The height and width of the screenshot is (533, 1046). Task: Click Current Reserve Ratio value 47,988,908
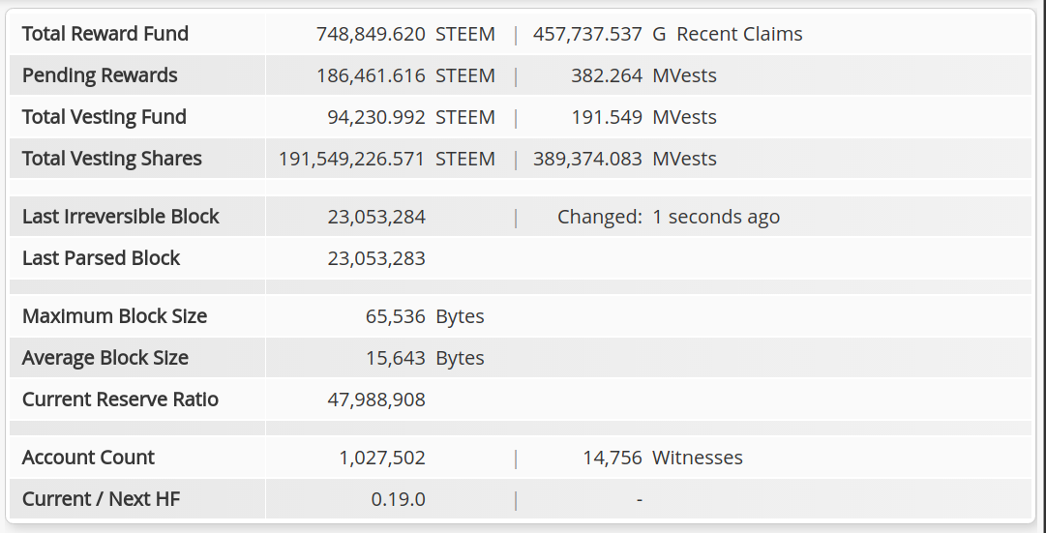click(376, 400)
